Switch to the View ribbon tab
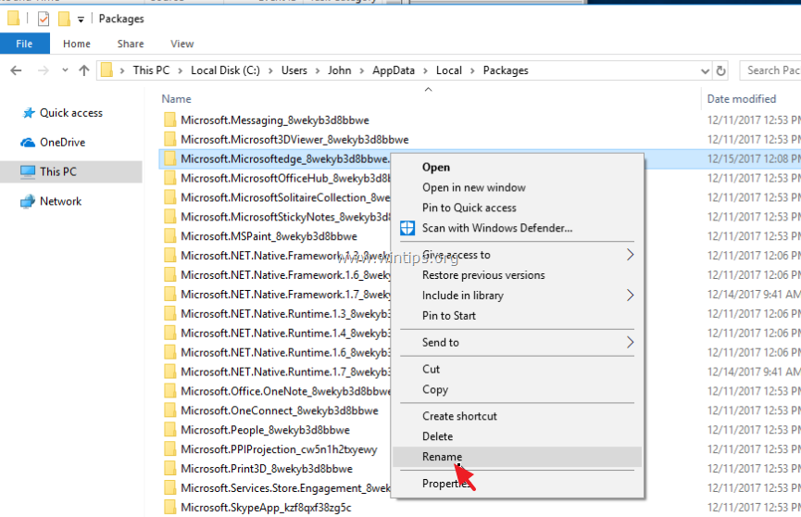The width and height of the screenshot is (801, 517). pyautogui.click(x=181, y=44)
